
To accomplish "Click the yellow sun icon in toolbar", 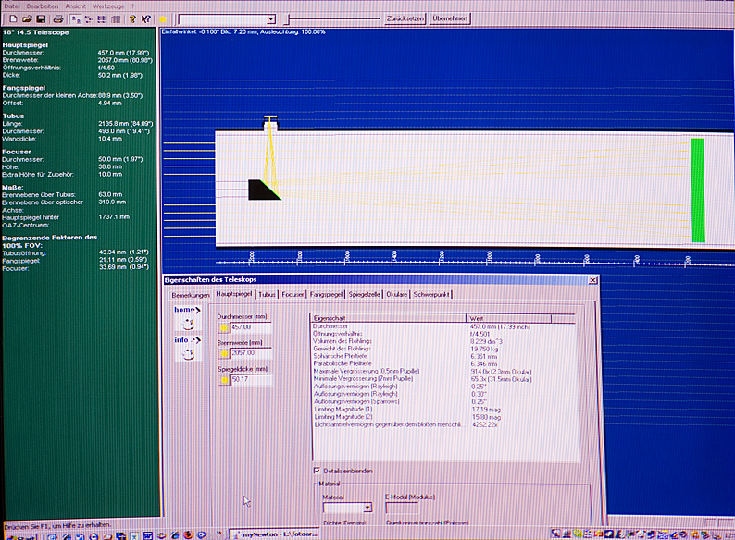I will (x=163, y=18).
